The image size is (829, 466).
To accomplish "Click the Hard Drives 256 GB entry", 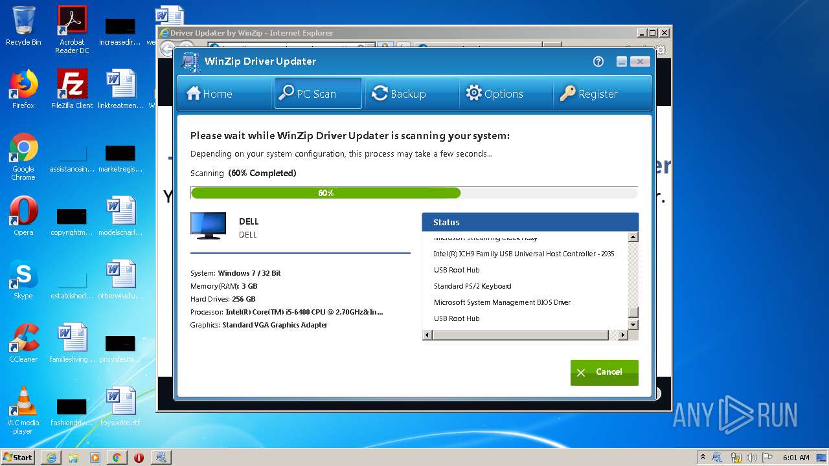I will (223, 299).
